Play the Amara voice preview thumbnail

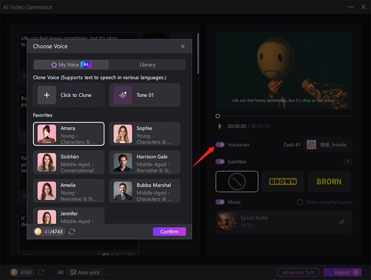click(x=47, y=134)
